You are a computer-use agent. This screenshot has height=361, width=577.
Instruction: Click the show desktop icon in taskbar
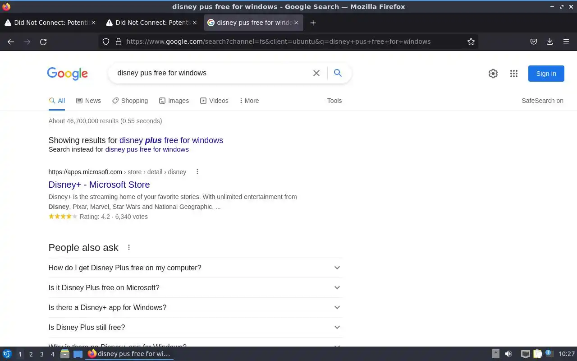point(78,354)
